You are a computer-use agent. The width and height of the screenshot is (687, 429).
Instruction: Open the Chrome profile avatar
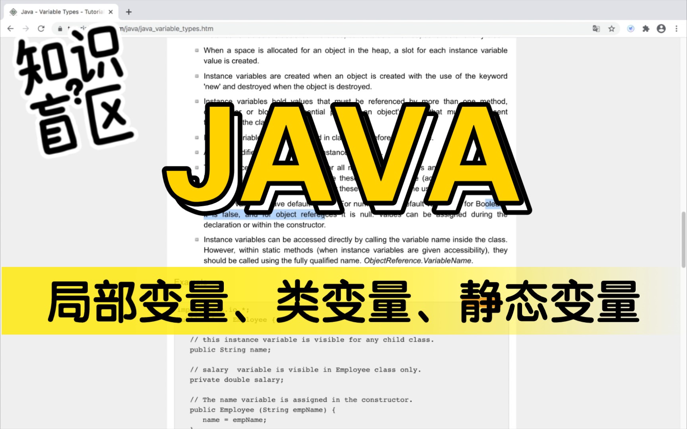pos(661,29)
